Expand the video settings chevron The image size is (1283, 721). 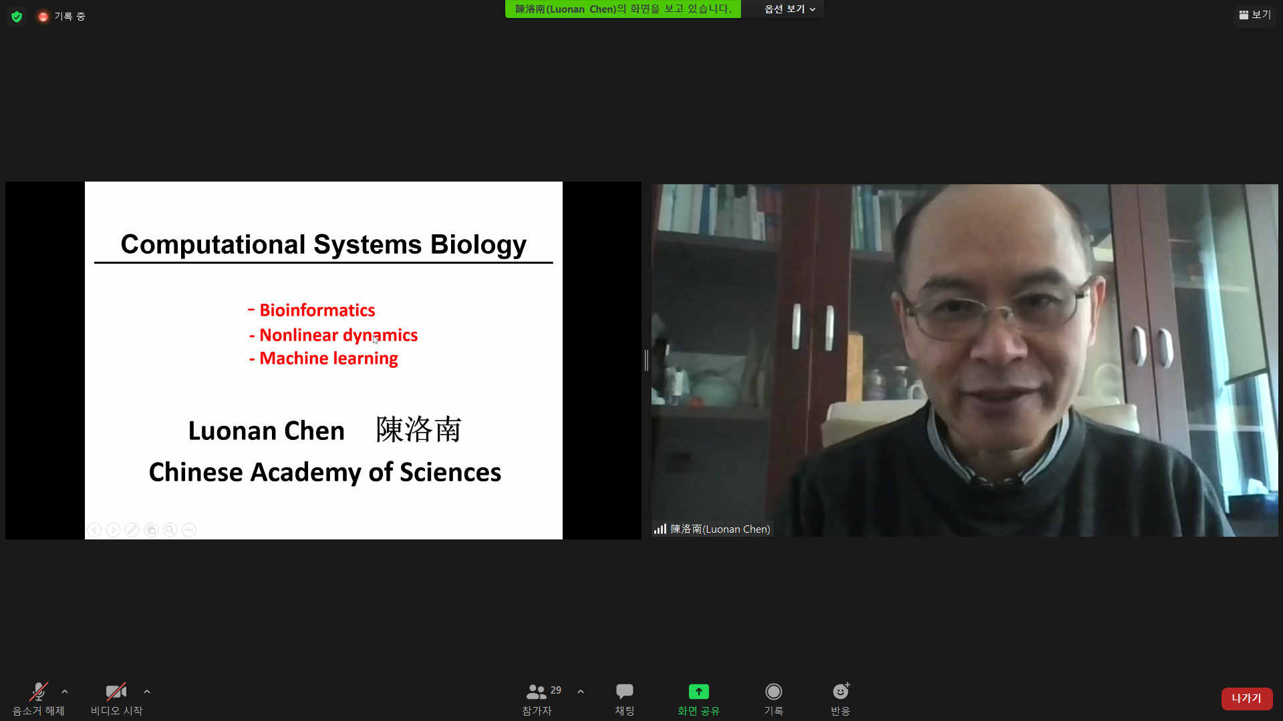(147, 692)
